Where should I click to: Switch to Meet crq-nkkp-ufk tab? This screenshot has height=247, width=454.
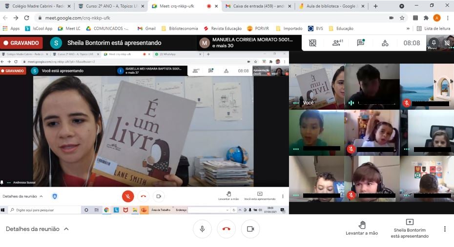point(185,6)
